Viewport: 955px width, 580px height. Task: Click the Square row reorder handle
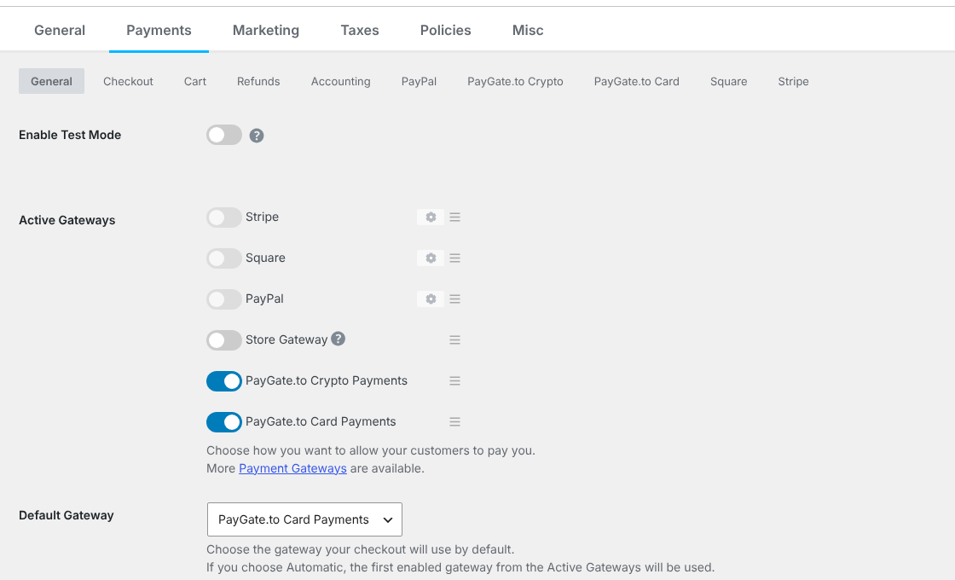[x=454, y=258]
